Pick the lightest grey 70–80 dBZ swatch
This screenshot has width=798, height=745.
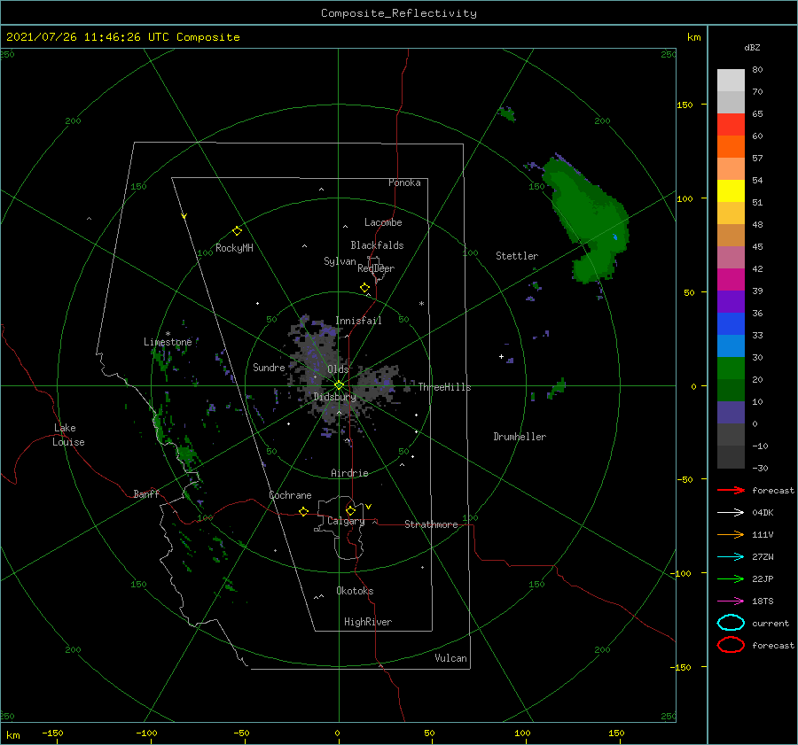point(731,81)
